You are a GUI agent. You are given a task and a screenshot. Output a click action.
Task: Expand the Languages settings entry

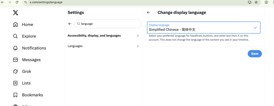click(104, 46)
